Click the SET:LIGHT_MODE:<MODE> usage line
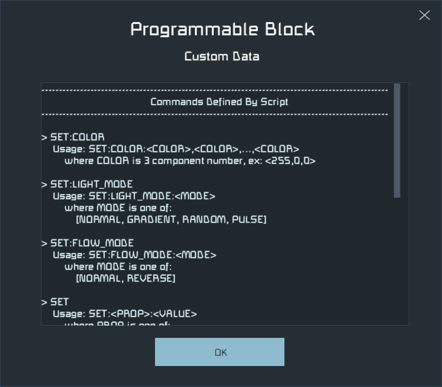The image size is (442, 387). tap(134, 196)
